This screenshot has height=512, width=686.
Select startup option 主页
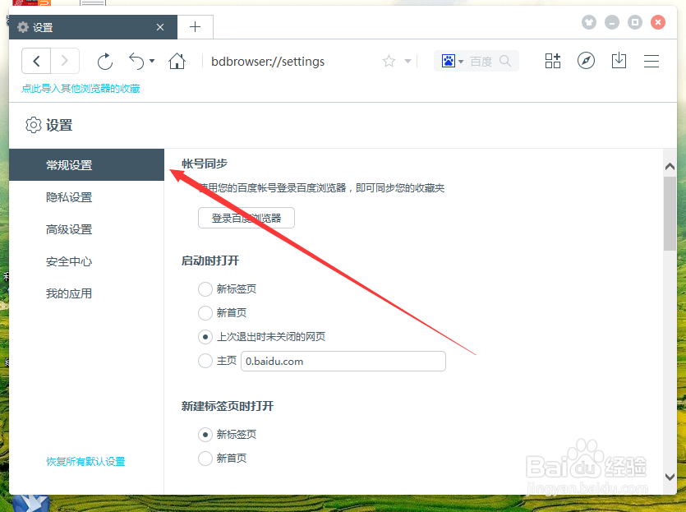click(205, 361)
